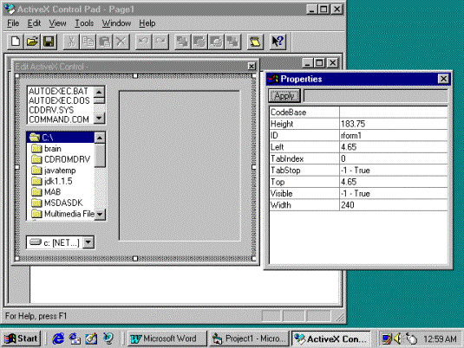Click the View Channels quick launch icon

[x=108, y=338]
